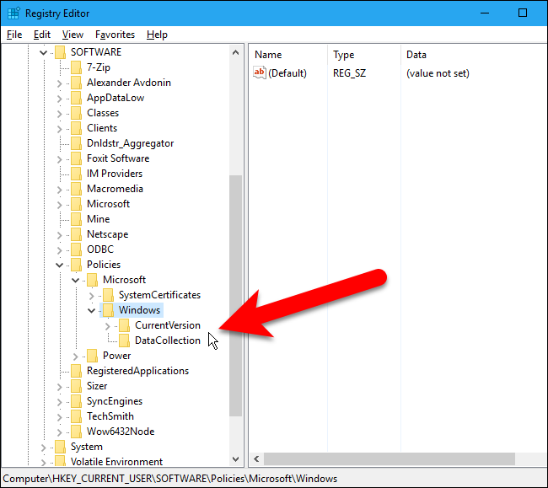
Task: Expand the Netscape key
Action: (x=59, y=235)
